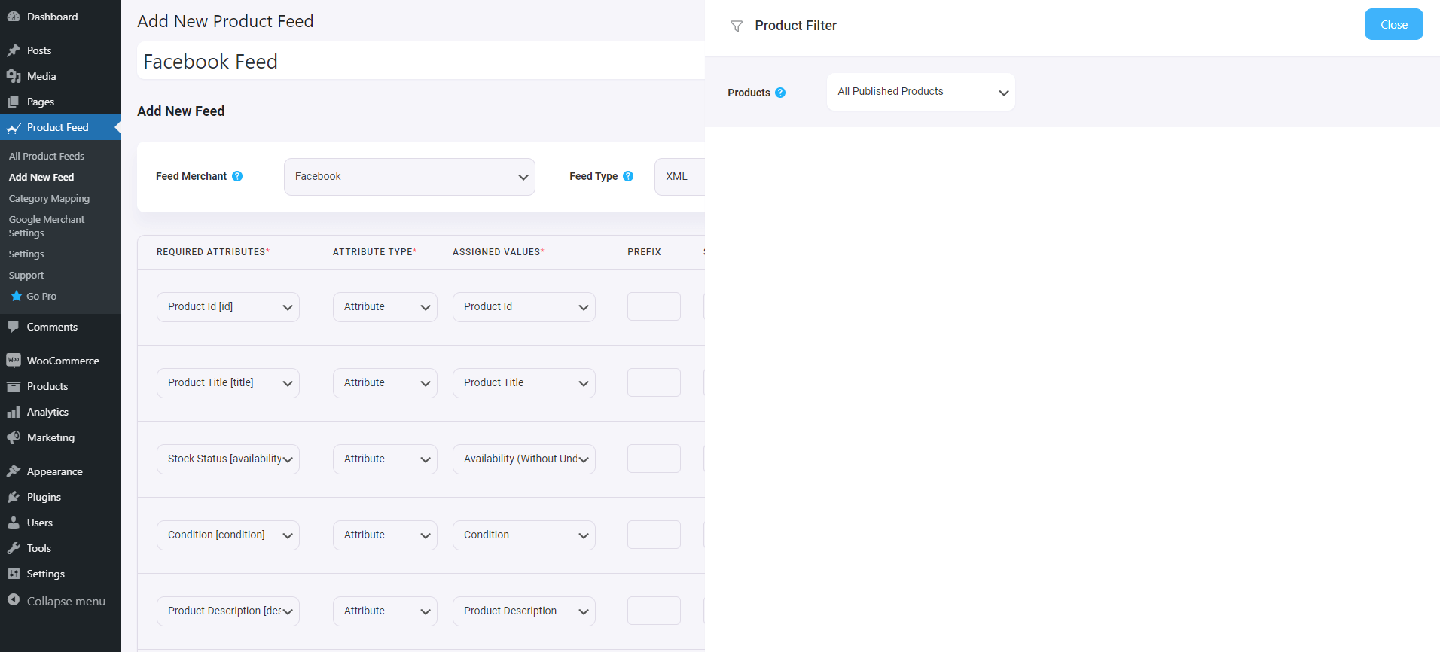The image size is (1440, 652).
Task: Click the Go Pro link
Action: click(x=41, y=296)
